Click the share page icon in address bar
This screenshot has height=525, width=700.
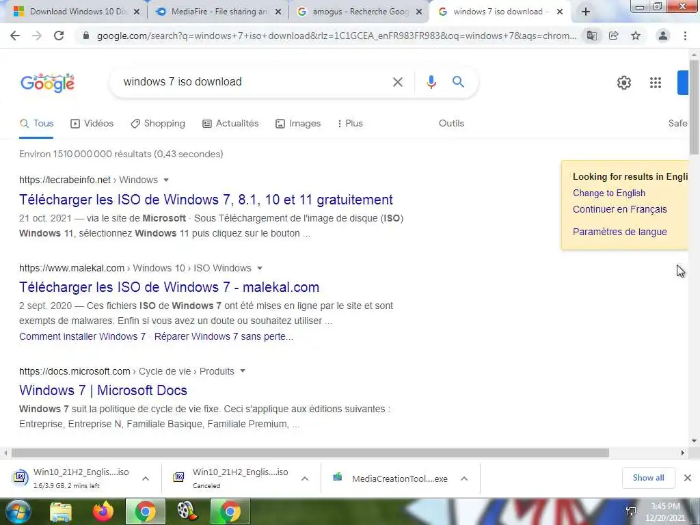click(613, 36)
